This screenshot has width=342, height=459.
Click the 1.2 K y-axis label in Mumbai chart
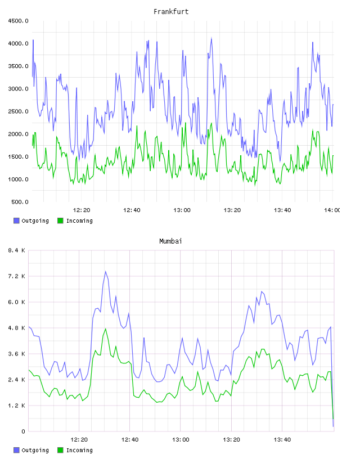coord(17,406)
